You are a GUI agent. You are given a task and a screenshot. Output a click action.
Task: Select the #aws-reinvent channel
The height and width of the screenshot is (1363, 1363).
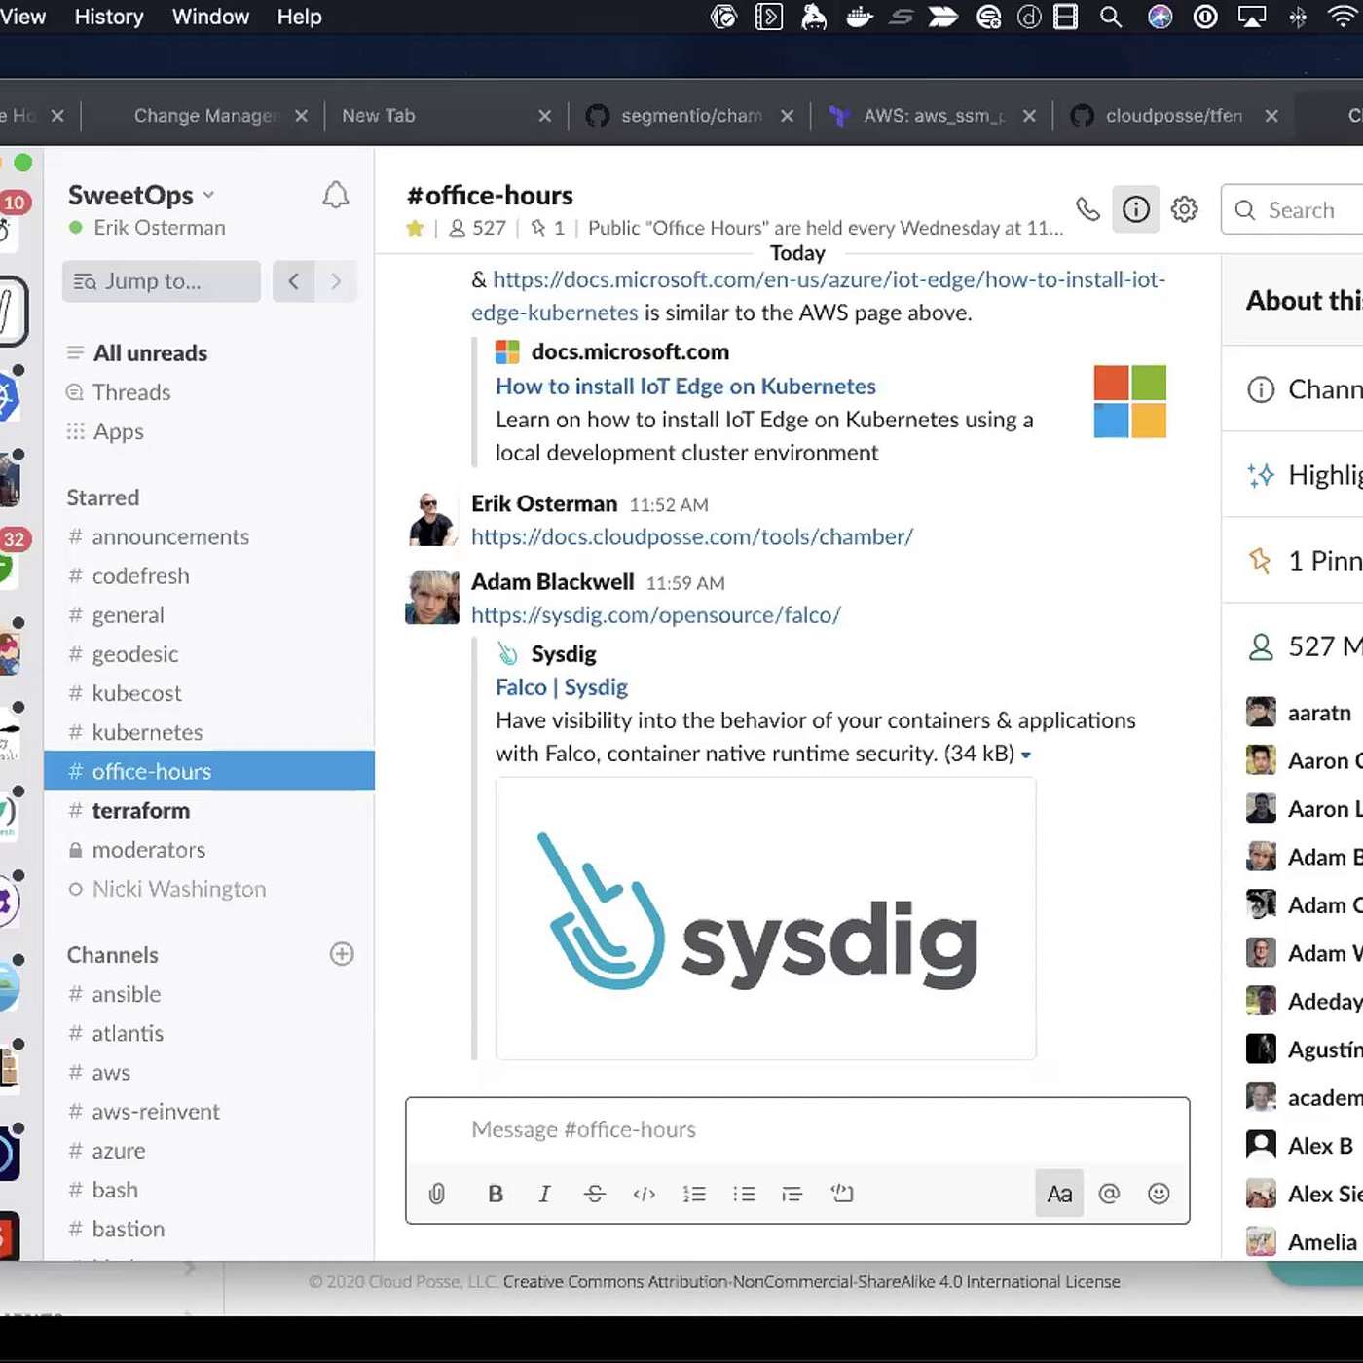[x=209, y=1112]
